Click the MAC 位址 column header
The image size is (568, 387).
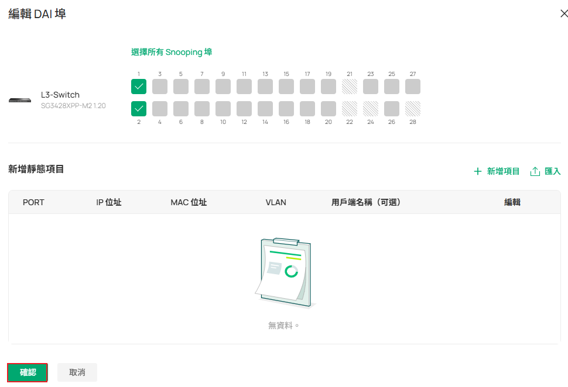click(x=189, y=202)
